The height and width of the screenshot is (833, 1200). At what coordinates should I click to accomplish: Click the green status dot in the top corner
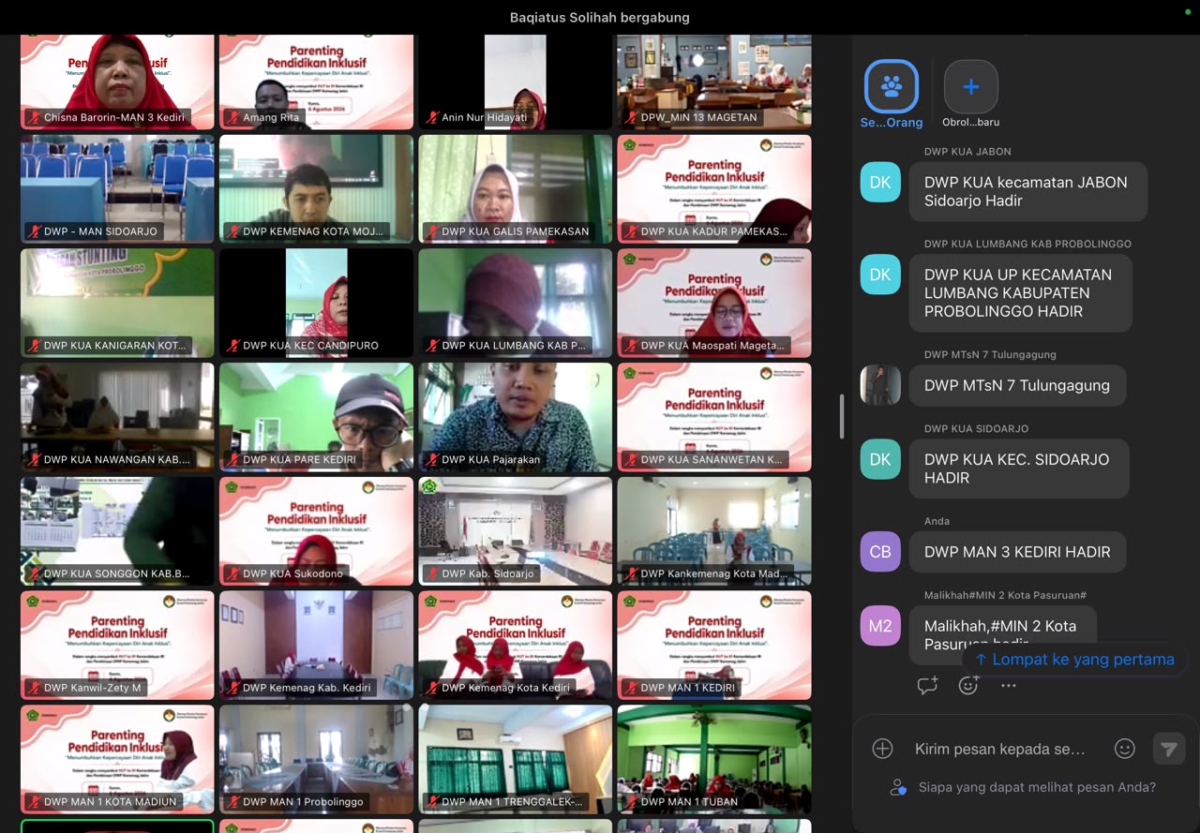pyautogui.click(x=1188, y=11)
